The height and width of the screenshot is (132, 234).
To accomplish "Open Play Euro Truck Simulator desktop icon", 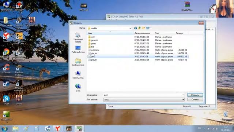I will click(19, 70).
